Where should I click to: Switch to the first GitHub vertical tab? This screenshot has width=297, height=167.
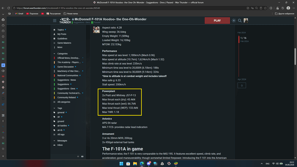(x=3, y=20)
